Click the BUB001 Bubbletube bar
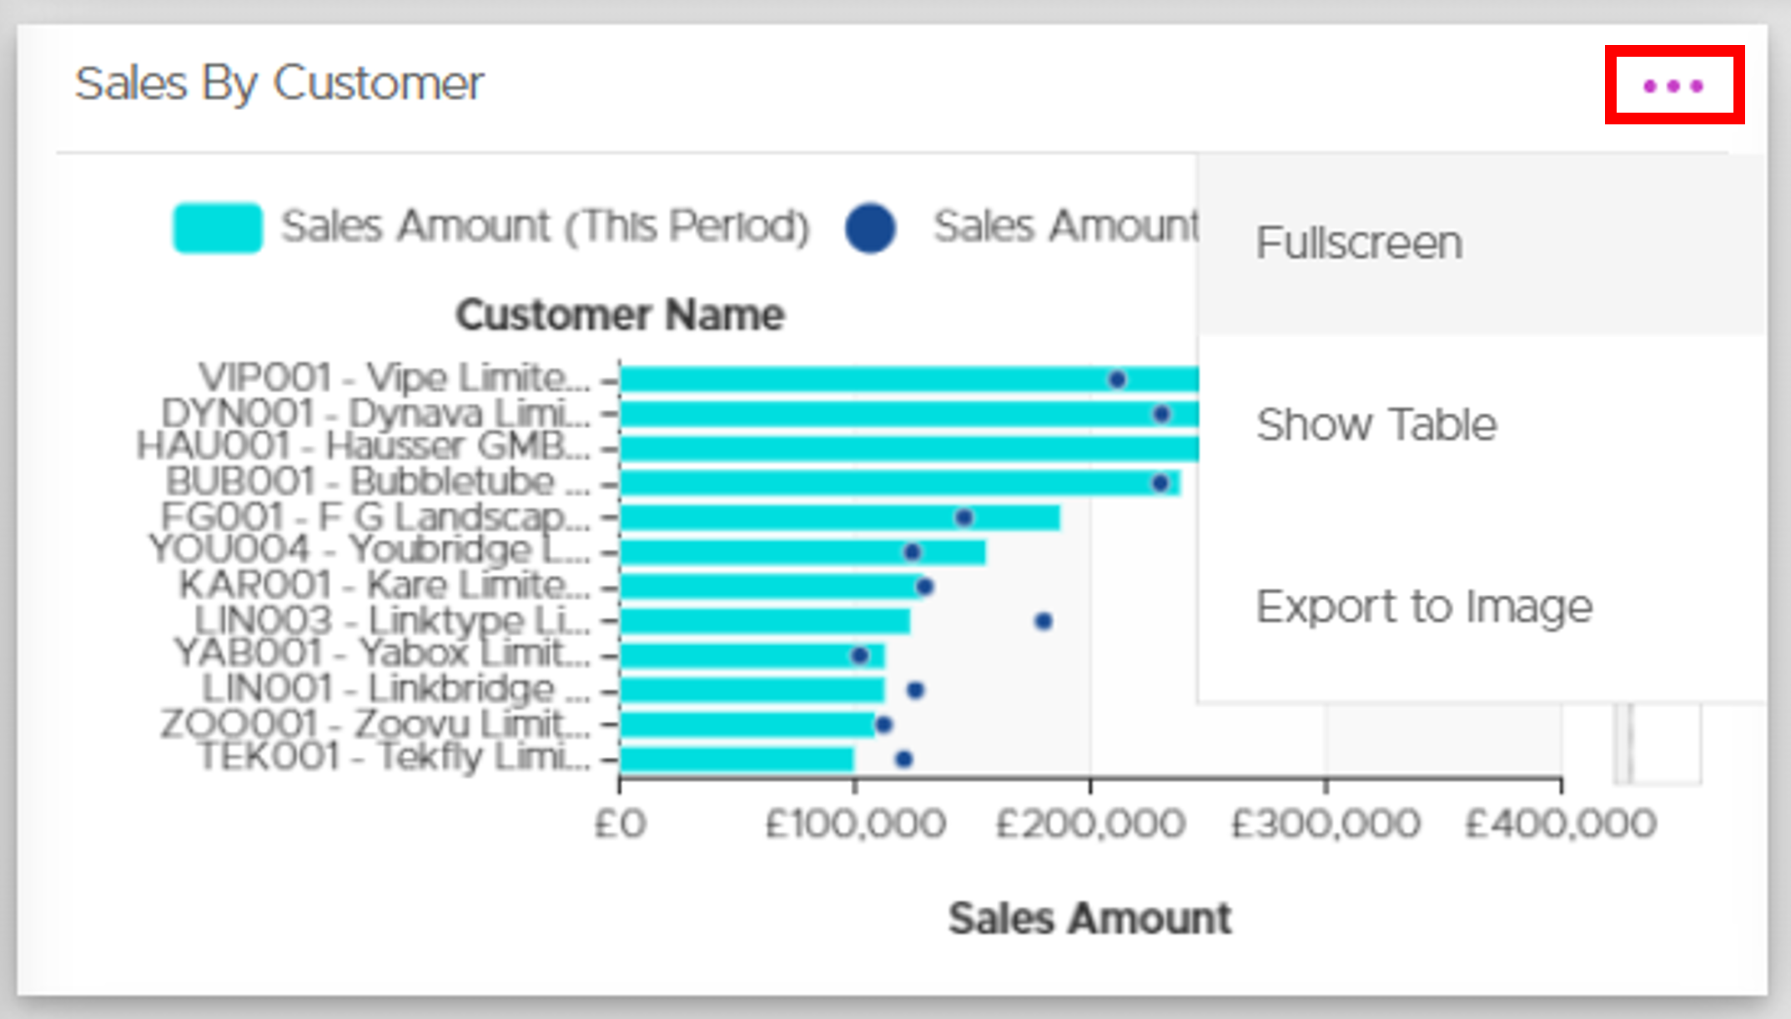The height and width of the screenshot is (1019, 1791). click(900, 482)
